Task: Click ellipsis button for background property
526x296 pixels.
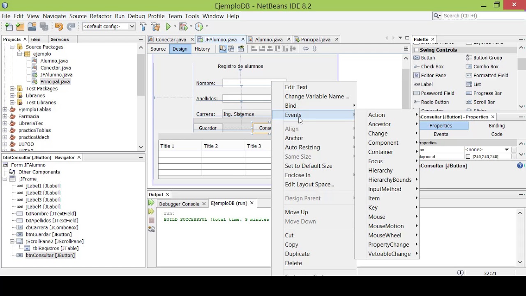Action: click(x=514, y=157)
